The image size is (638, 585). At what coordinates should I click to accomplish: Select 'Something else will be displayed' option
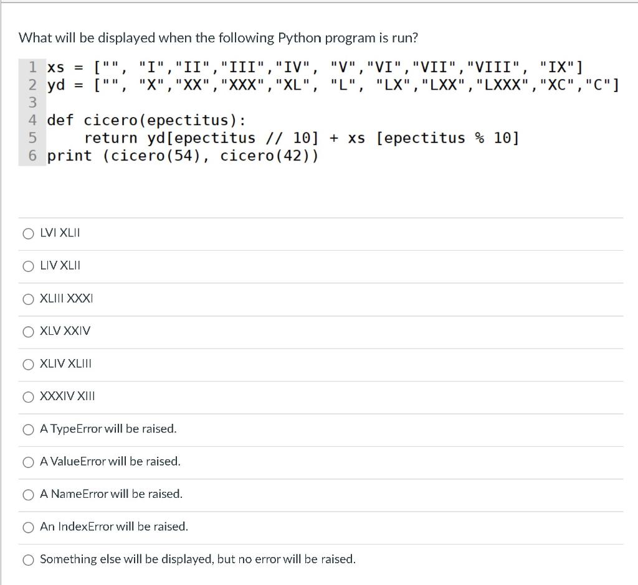click(x=28, y=559)
